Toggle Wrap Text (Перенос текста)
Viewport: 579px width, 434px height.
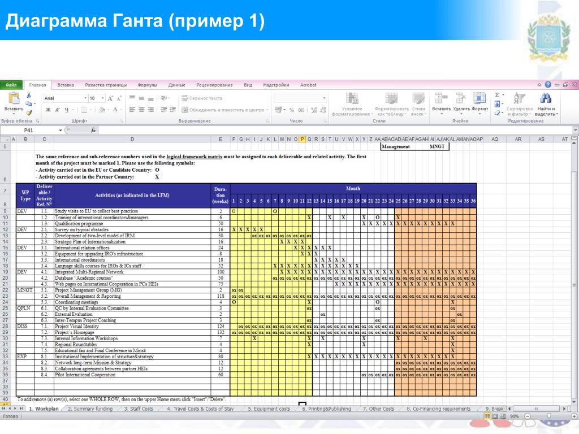pos(202,98)
